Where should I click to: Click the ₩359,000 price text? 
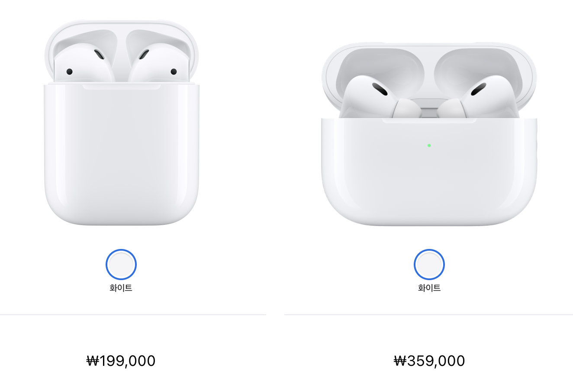coord(429,361)
